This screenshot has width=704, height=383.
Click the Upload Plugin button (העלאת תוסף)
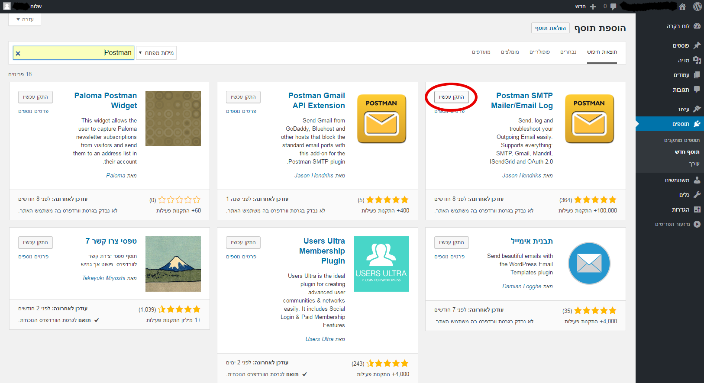550,28
